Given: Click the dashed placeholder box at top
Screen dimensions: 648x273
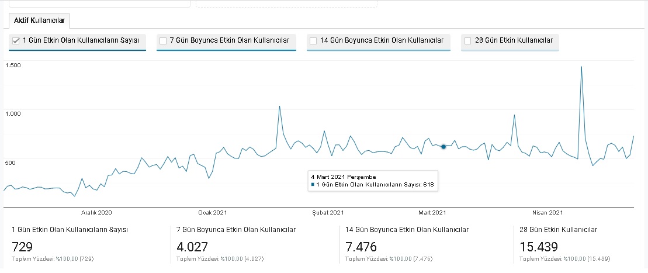Looking at the screenshot, I should (286, 4).
